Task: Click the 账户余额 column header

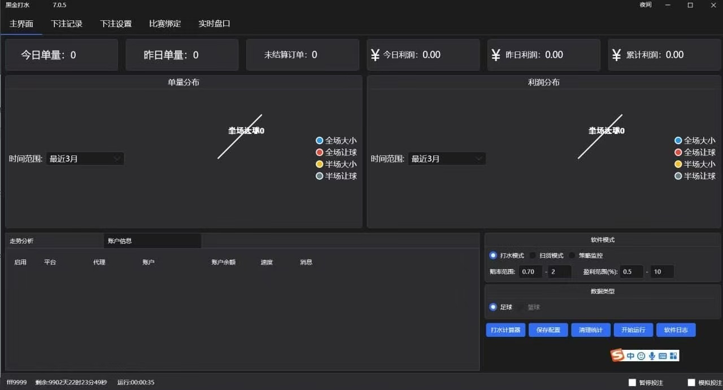Action: pyautogui.click(x=223, y=262)
